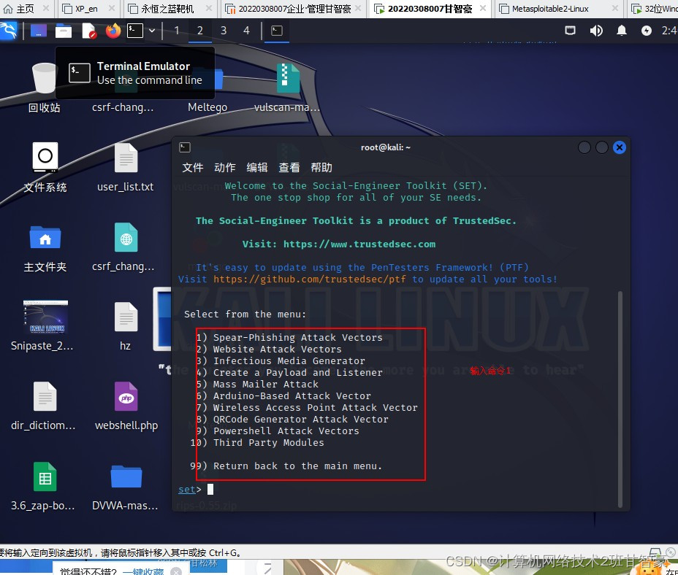678x575 pixels.
Task: Open the network connection tray icon
Action: tap(570, 30)
